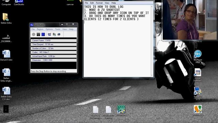Click the Time Elapsed : 57.09 sec row
This screenshot has width=218, height=123.
53,44
